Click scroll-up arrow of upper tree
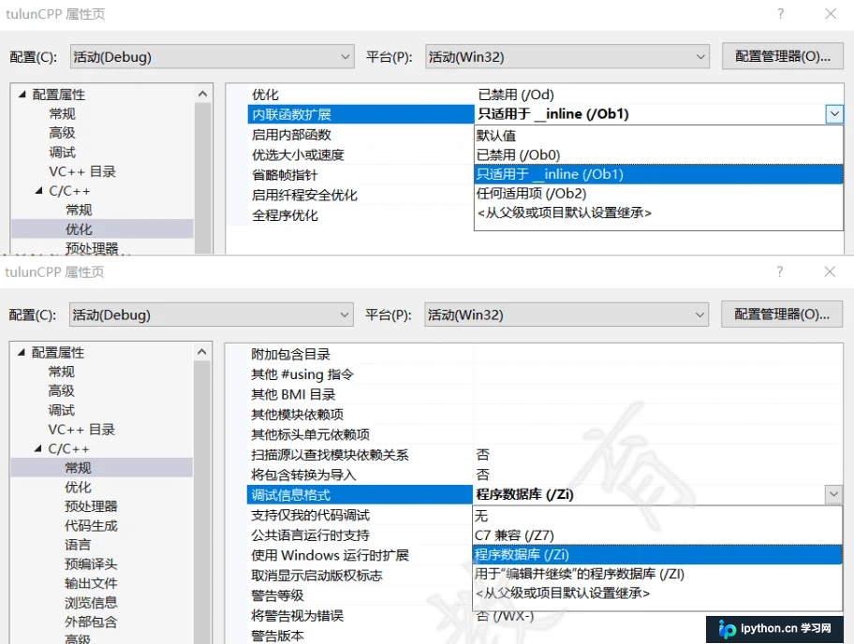 coord(202,95)
